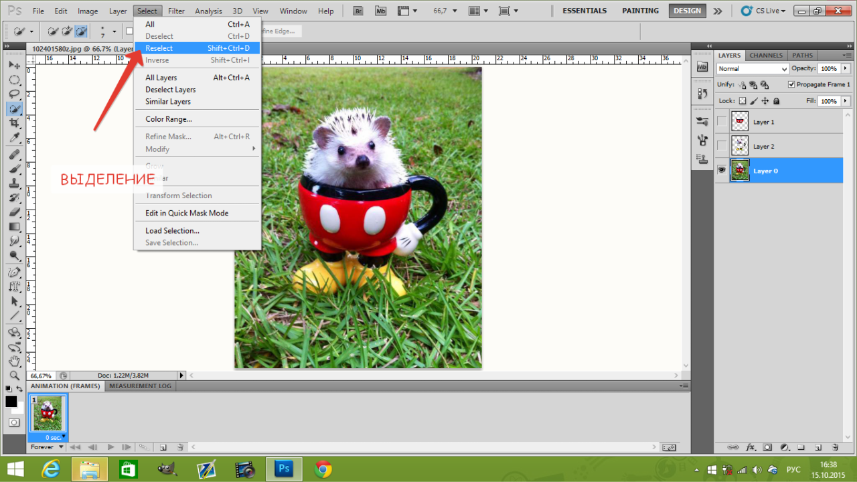Screen dimensions: 857x482
Task: Switch to the Channels tab
Action: 766,56
